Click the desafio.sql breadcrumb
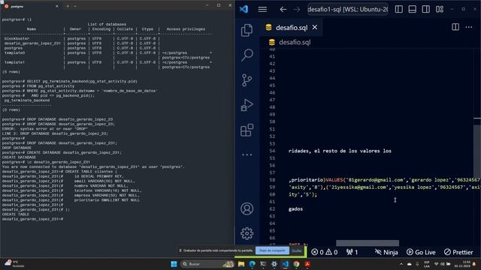Viewport: 481px width, 270px height. 294,42
